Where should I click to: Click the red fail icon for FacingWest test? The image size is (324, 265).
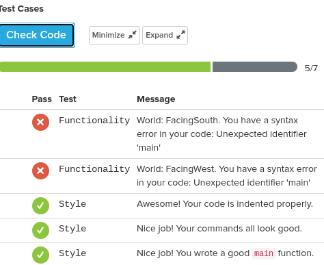[x=40, y=171]
